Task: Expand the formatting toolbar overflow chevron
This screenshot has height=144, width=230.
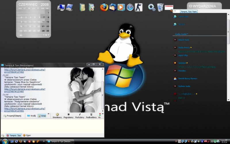Action: coord(103,113)
